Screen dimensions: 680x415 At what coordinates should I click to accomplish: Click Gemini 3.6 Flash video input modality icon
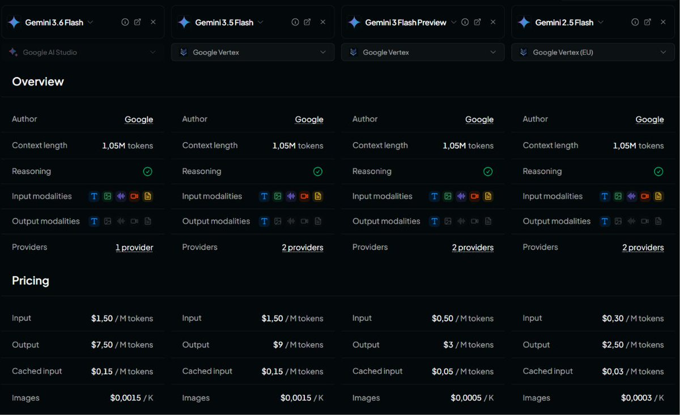(134, 196)
